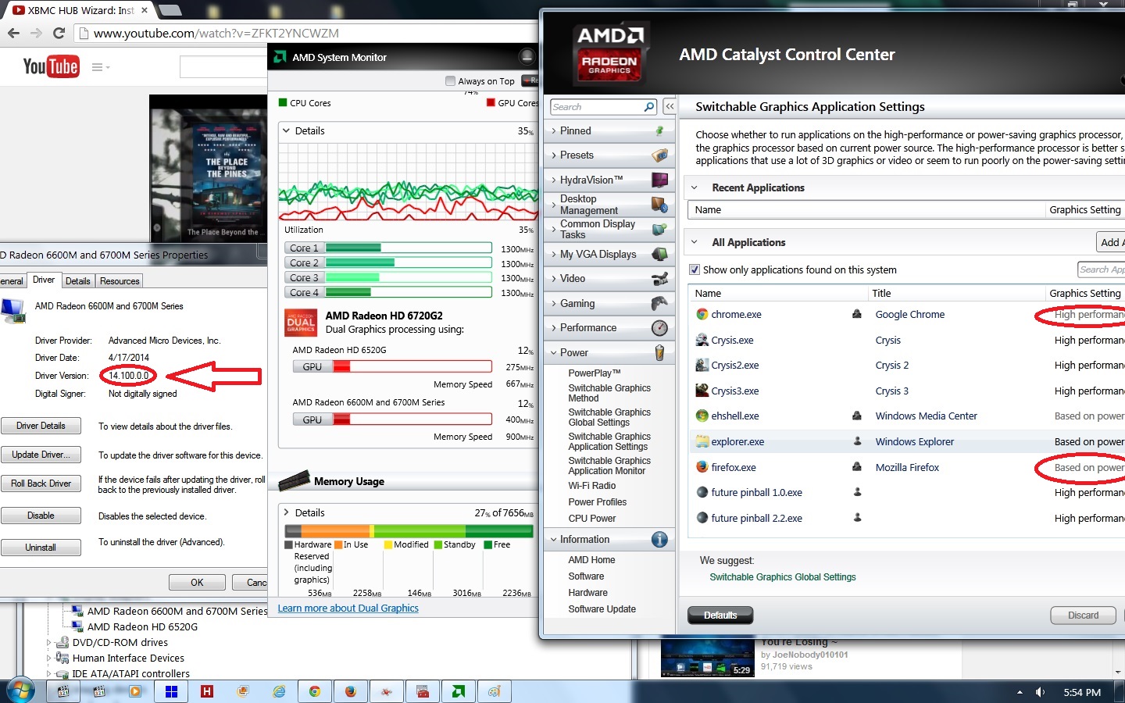Click the lock icon in chrome.exe row
The image size is (1125, 703).
click(857, 314)
